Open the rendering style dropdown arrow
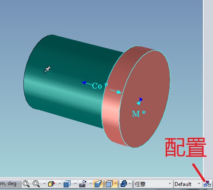The height and width of the screenshot is (190, 213). click(x=115, y=184)
